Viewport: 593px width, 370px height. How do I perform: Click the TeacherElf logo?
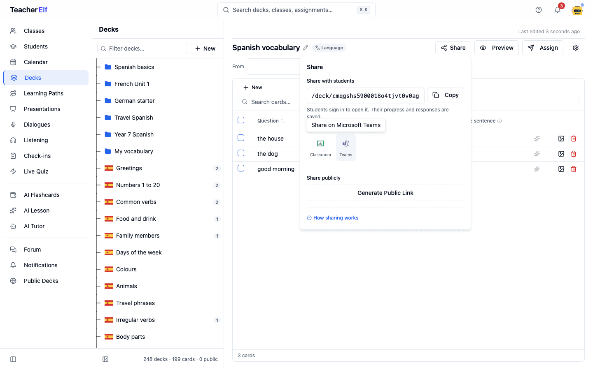pos(29,10)
